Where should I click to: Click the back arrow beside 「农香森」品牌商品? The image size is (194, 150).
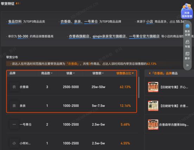[149, 73]
